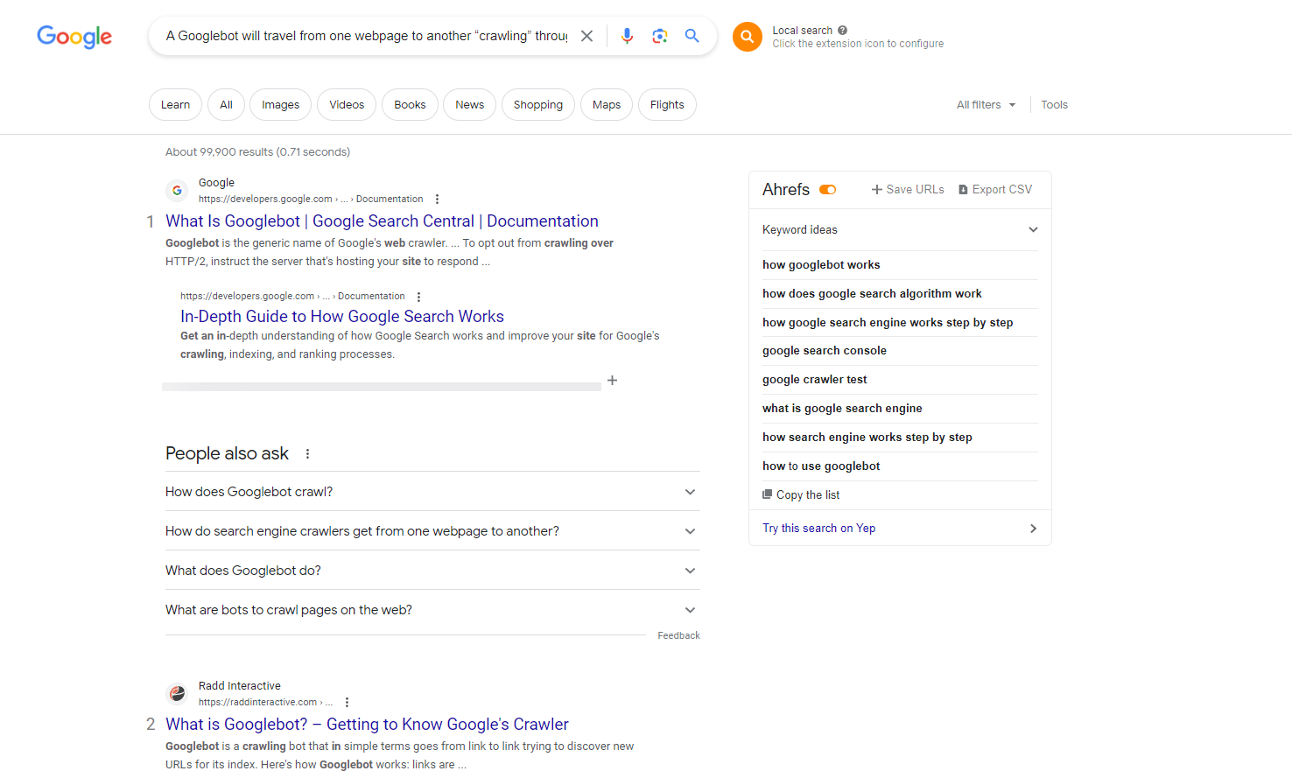Click Export CSV in Ahrefs panel
Viewport: 1292px width, 778px height.
(x=995, y=190)
